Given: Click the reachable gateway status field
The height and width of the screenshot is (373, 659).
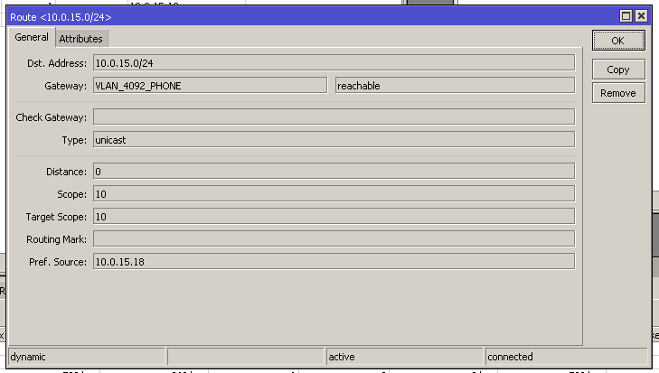Looking at the screenshot, I should point(455,86).
